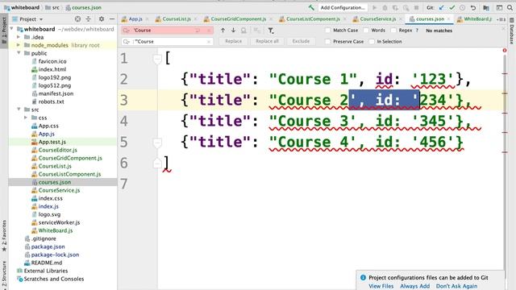Image resolution: width=516 pixels, height=290 pixels.
Task: Toggle the Words checkbox
Action: 366,31
